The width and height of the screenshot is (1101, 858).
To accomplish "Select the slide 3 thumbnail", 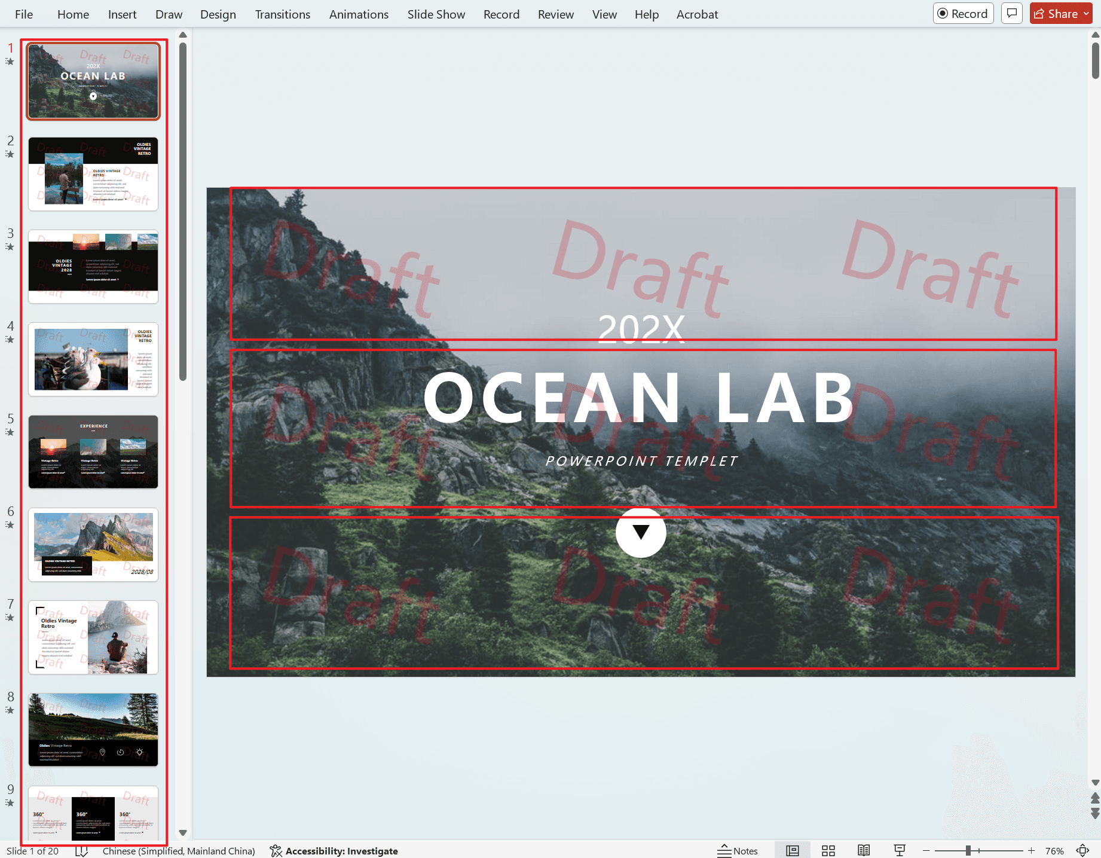I will pyautogui.click(x=93, y=266).
